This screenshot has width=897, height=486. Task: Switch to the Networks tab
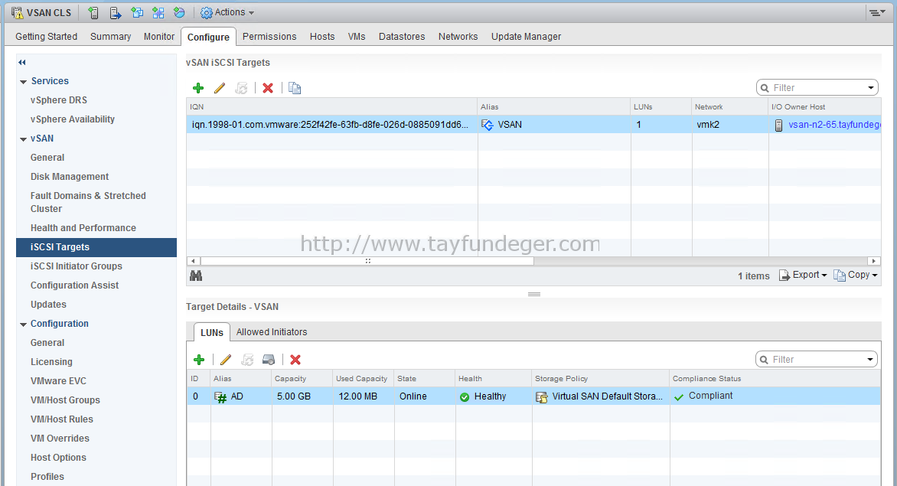coord(458,37)
